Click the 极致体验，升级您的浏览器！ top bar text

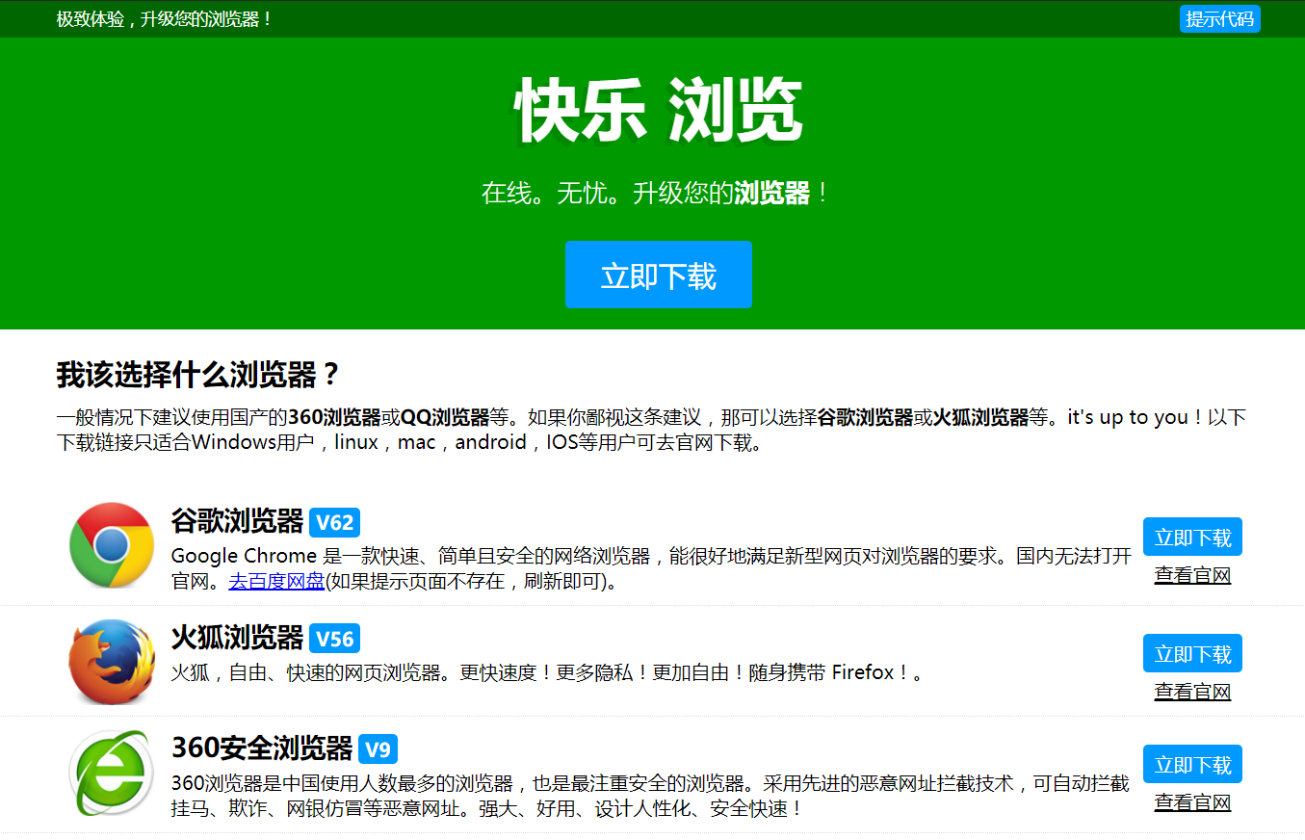coord(165,19)
